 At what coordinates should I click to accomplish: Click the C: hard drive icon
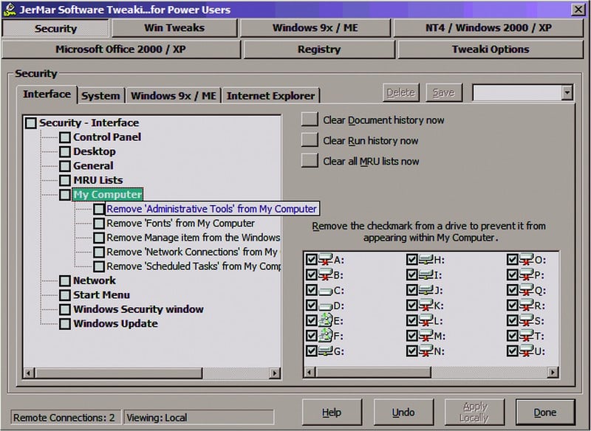[325, 290]
